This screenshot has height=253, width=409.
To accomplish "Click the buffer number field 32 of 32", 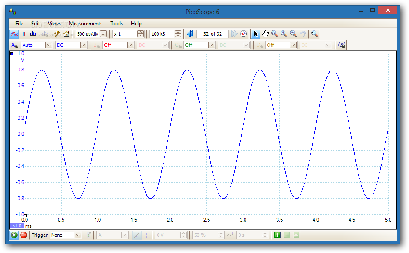I will tap(212, 34).
